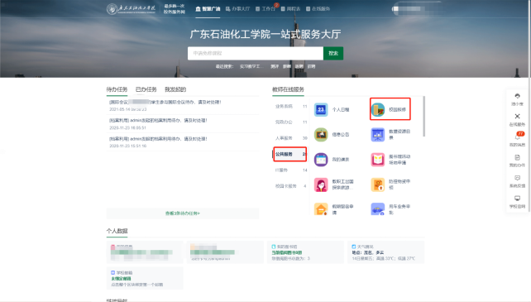The height and width of the screenshot is (302, 531).
Task: Open the 个人日程 calendar icon showing 23
Action: 321,109
